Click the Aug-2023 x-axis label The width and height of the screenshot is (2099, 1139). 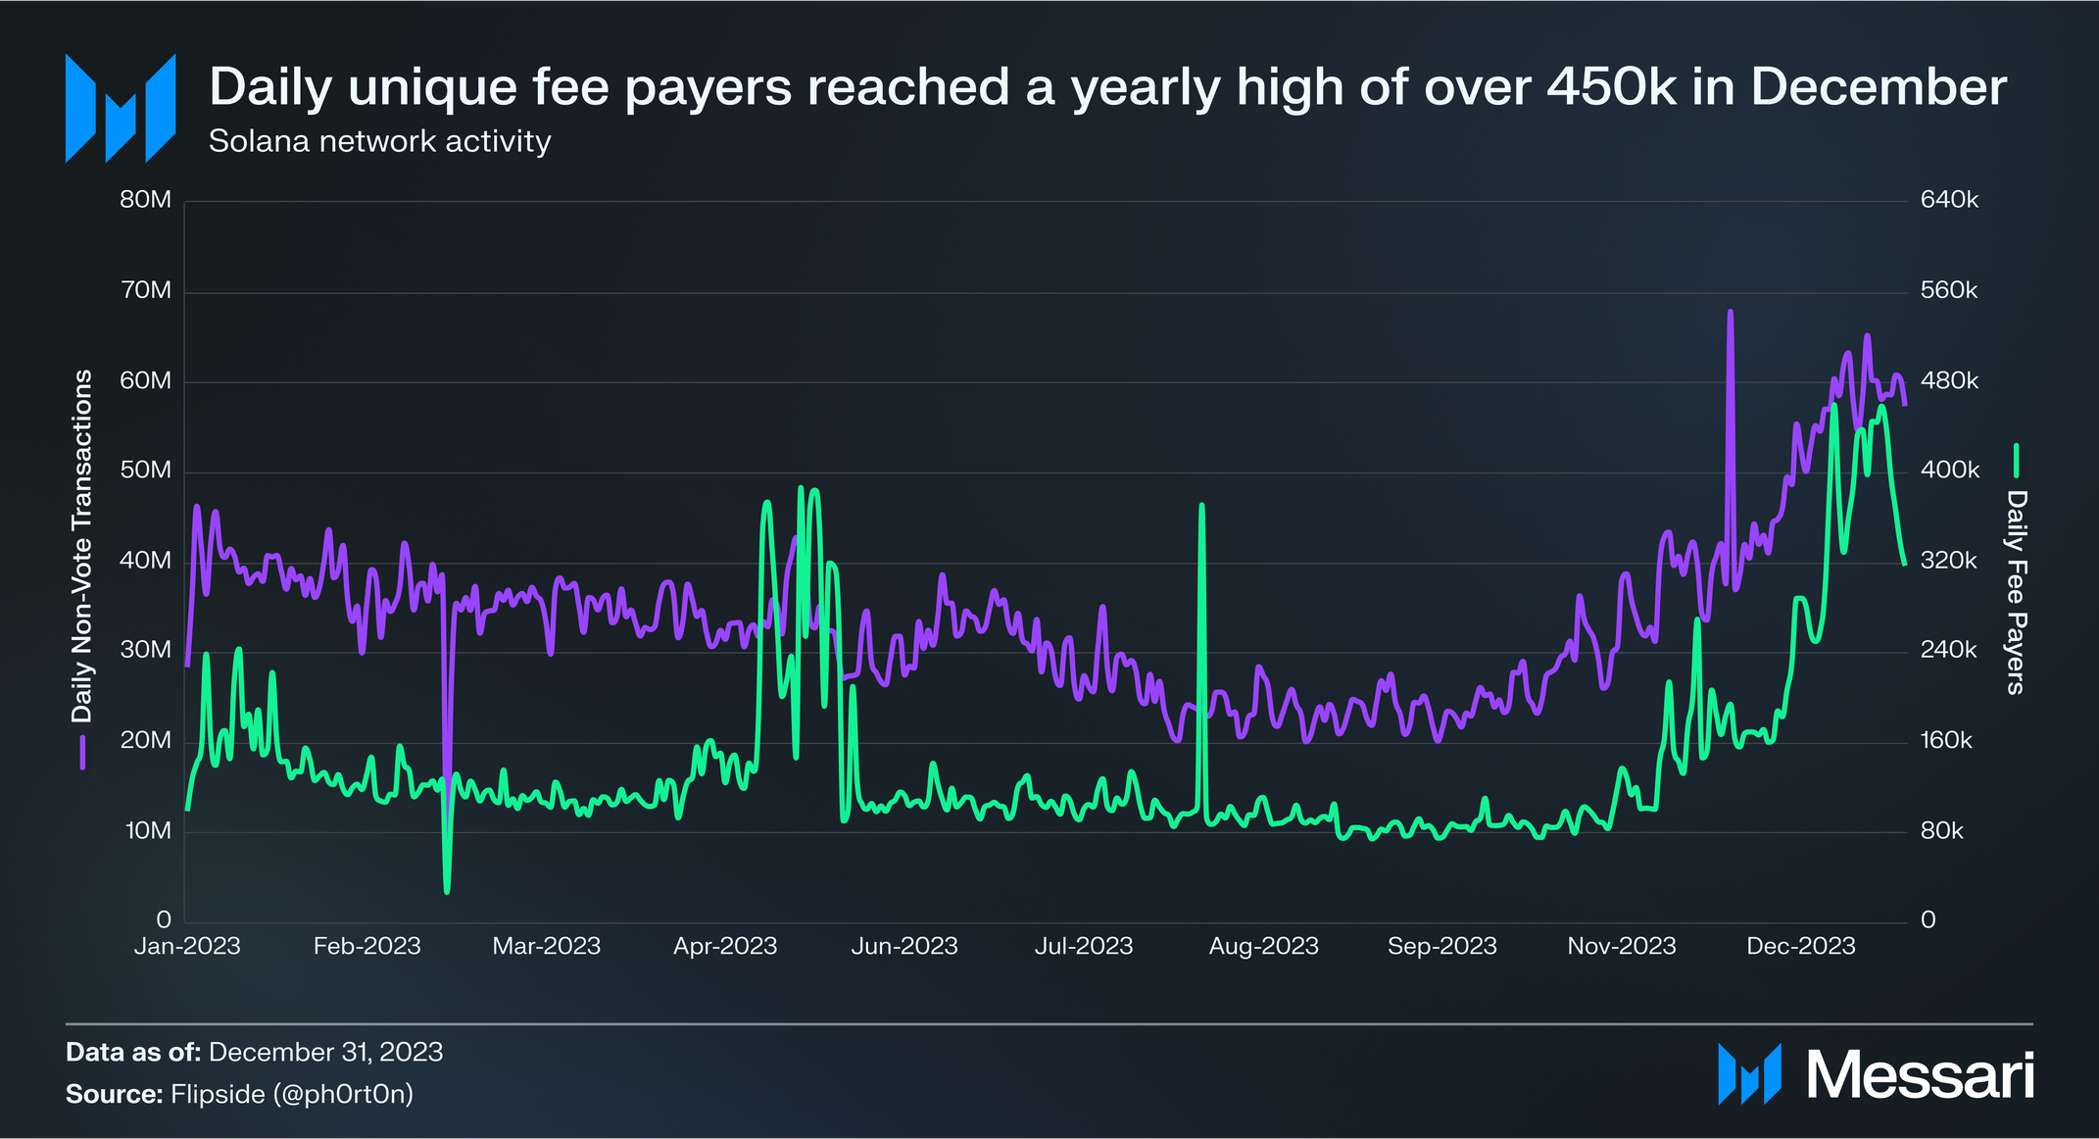point(1263,946)
